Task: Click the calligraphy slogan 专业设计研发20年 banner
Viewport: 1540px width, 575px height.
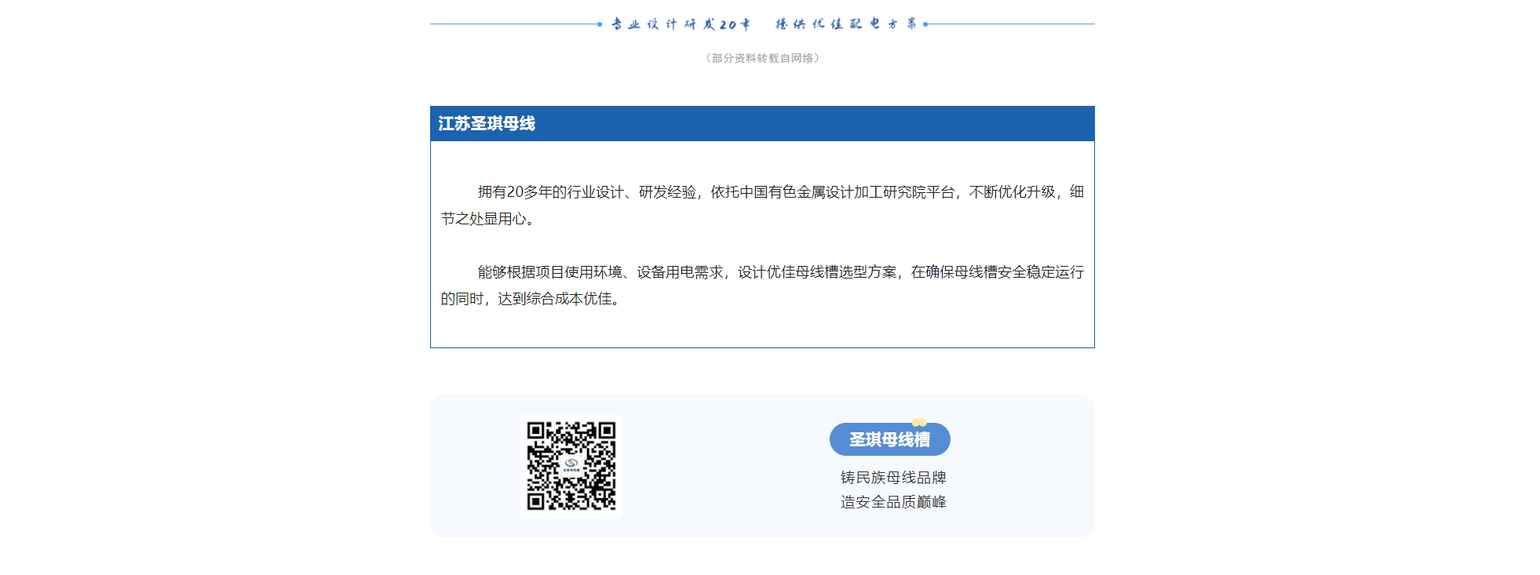Action: [x=764, y=24]
